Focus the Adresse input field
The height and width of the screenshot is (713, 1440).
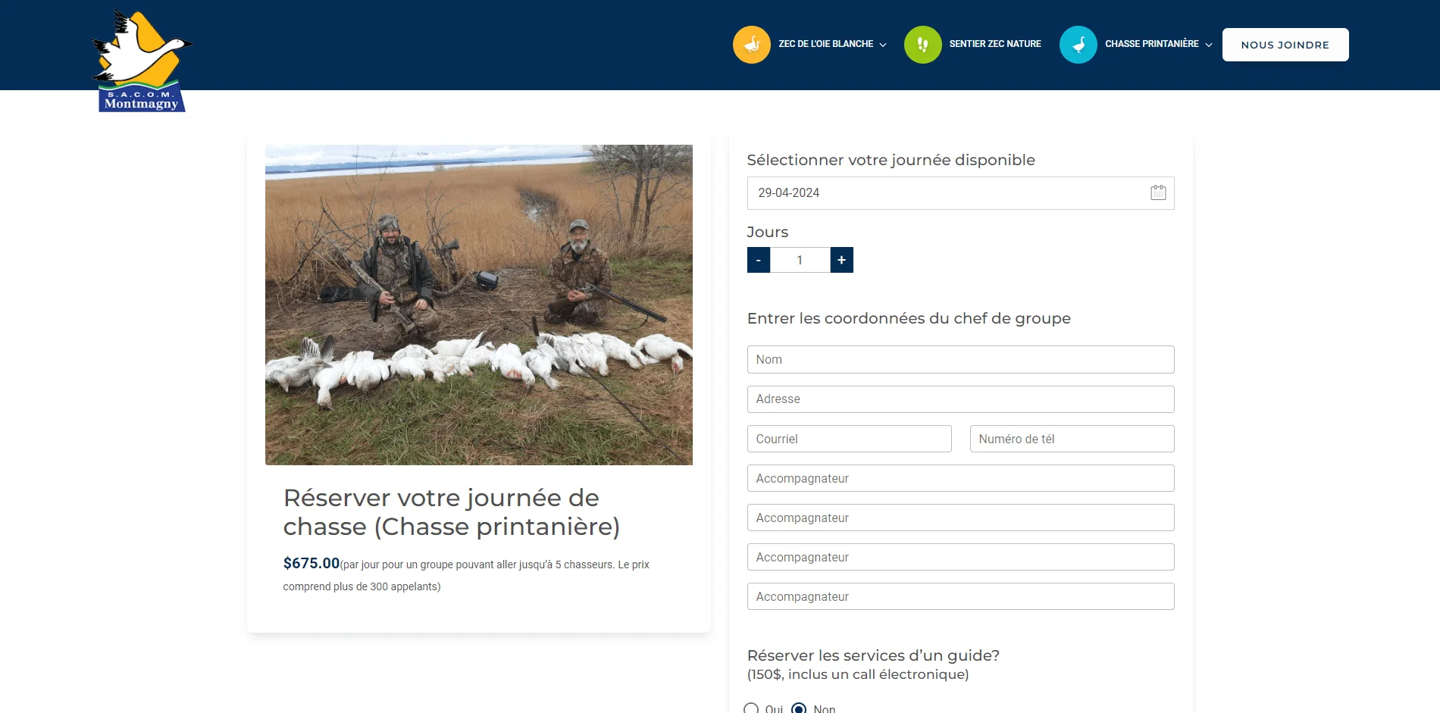tap(960, 399)
